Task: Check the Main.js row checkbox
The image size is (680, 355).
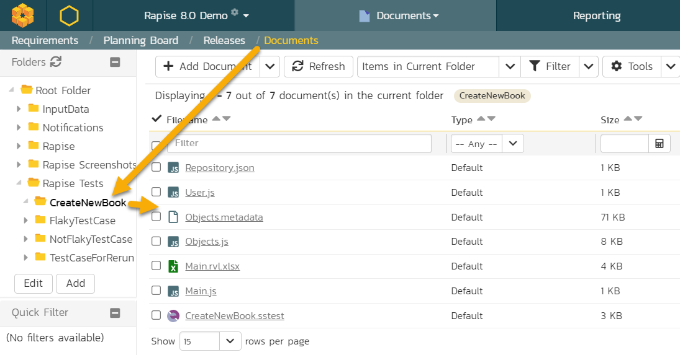Action: (x=156, y=291)
